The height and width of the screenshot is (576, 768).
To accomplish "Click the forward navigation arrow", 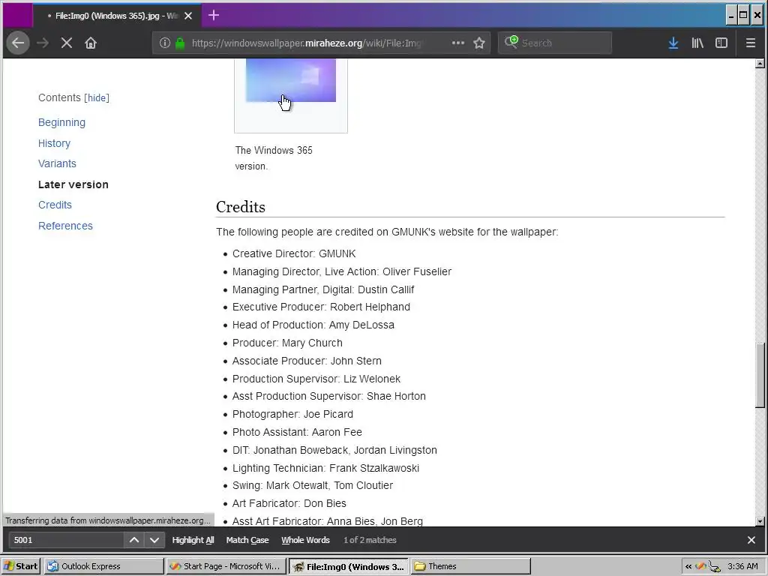I will [x=43, y=43].
